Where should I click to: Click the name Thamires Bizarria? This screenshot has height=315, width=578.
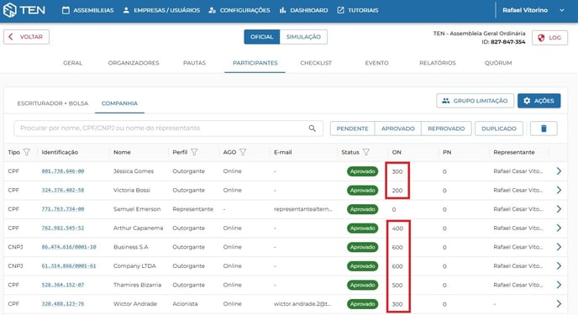pyautogui.click(x=137, y=285)
